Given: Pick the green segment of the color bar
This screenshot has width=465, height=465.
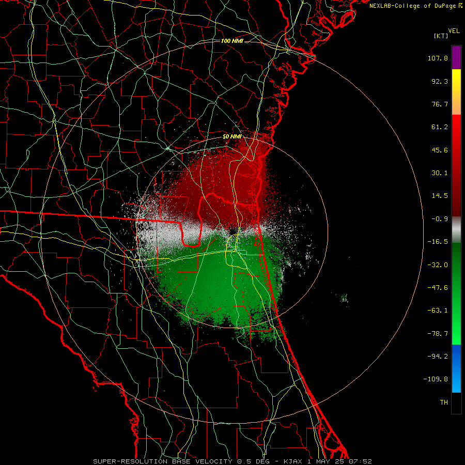Looking at the screenshot, I should click(456, 293).
